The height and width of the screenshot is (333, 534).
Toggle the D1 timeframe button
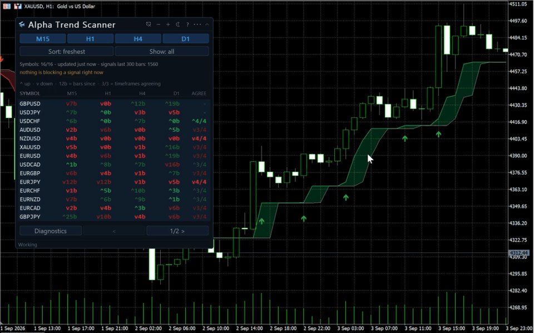click(186, 39)
